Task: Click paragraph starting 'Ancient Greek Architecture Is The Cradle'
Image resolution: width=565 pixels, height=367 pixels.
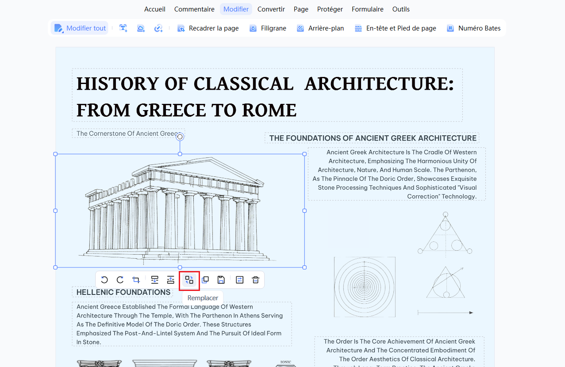Action: tap(397, 174)
